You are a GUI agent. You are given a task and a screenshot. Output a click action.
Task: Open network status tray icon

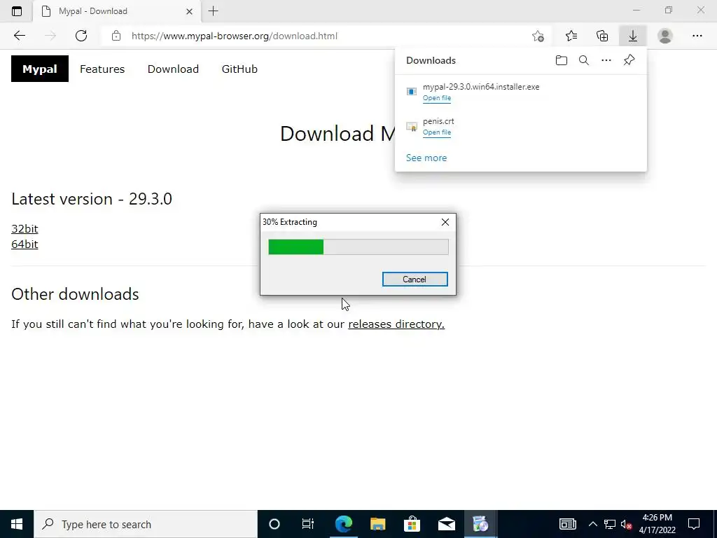[x=609, y=524]
